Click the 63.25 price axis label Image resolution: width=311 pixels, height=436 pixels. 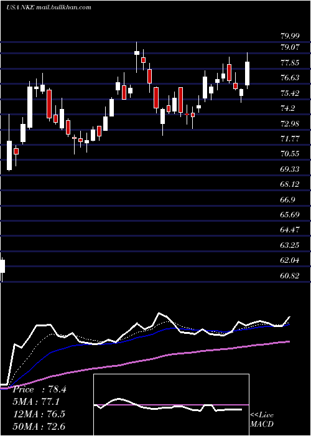pyautogui.click(x=290, y=245)
